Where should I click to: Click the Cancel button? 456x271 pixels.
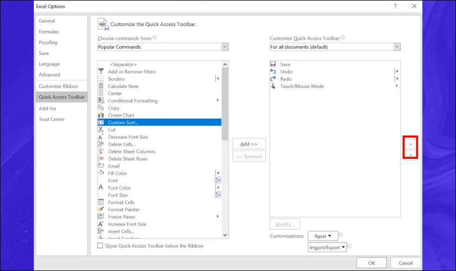406,263
